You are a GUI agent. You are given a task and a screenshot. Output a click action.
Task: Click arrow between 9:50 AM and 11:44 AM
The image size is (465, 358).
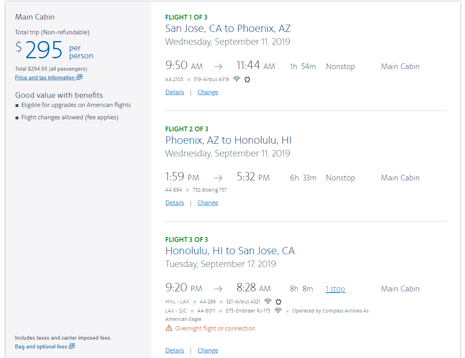[218, 67]
